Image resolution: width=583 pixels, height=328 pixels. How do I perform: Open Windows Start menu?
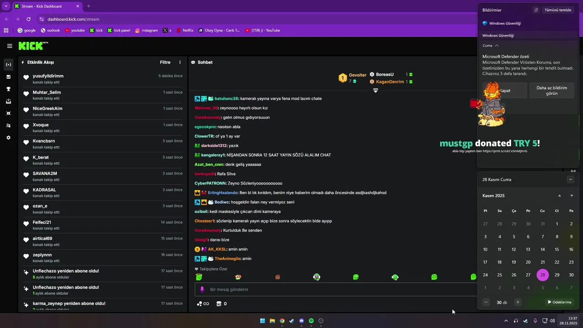(x=262, y=321)
